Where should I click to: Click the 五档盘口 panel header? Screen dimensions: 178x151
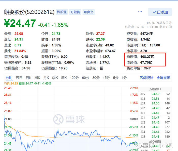point(155,89)
